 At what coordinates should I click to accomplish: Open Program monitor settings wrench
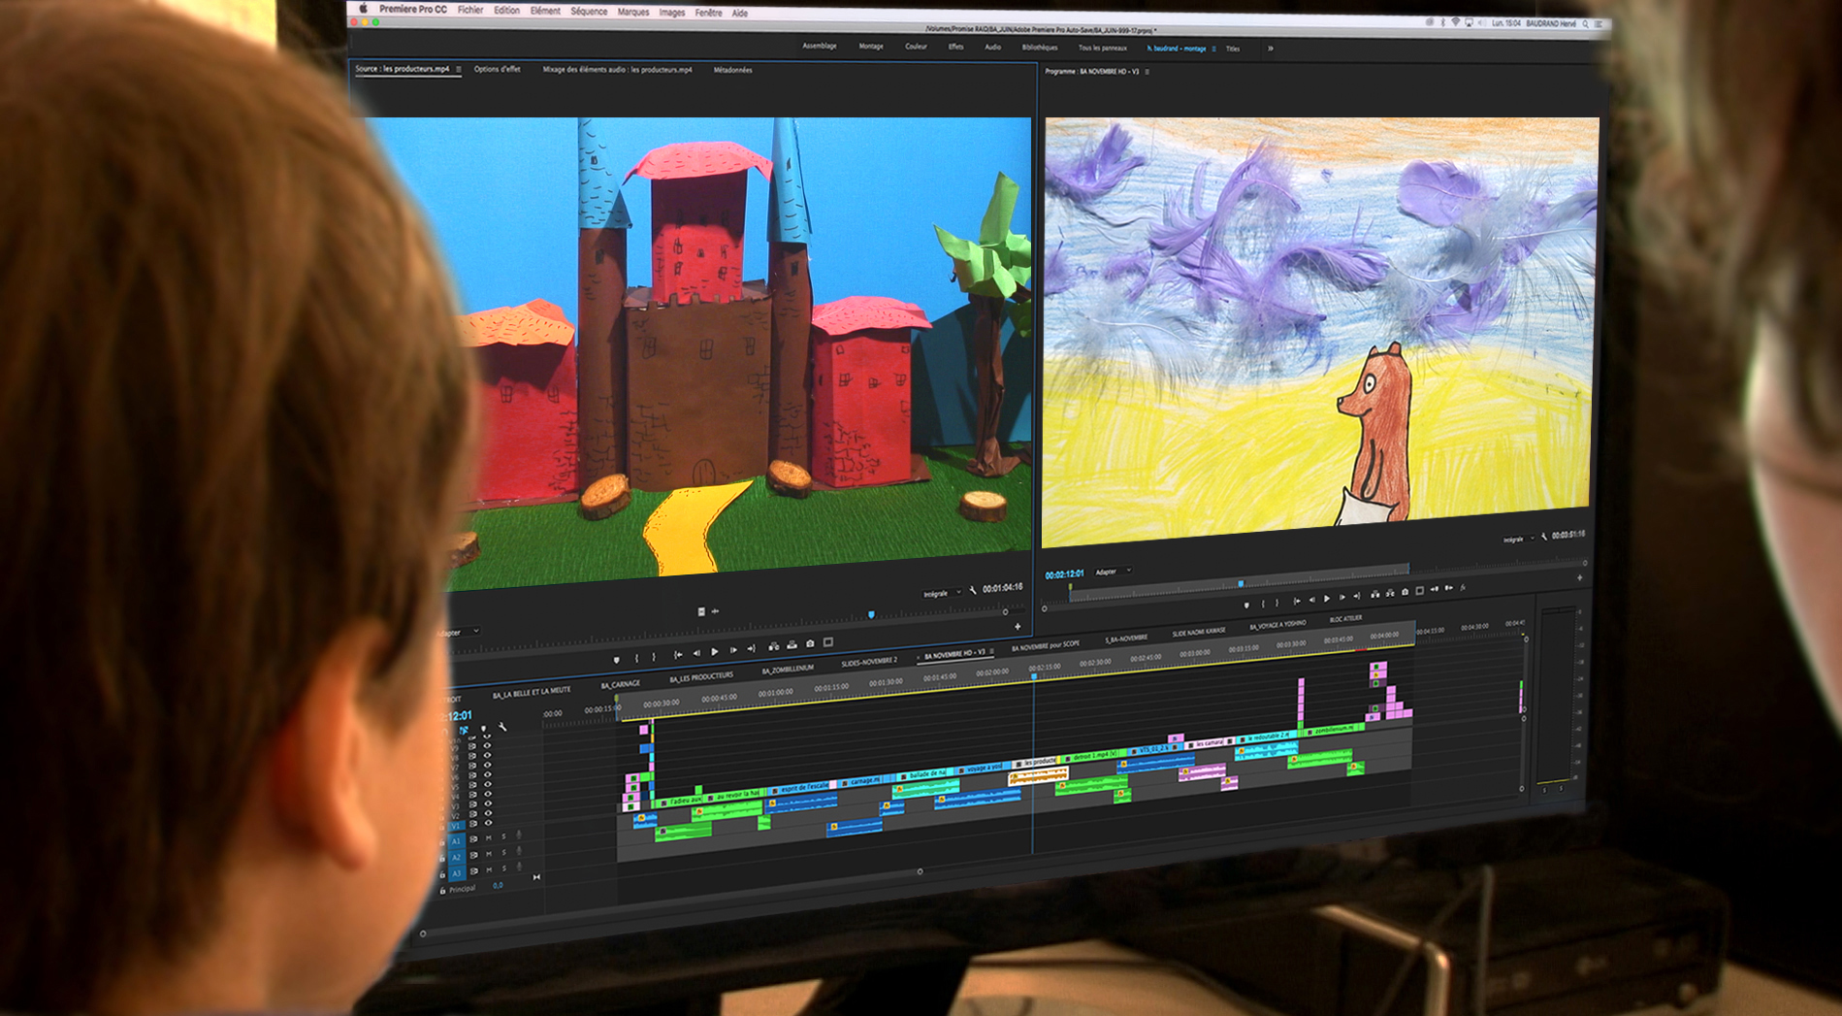click(x=1544, y=537)
